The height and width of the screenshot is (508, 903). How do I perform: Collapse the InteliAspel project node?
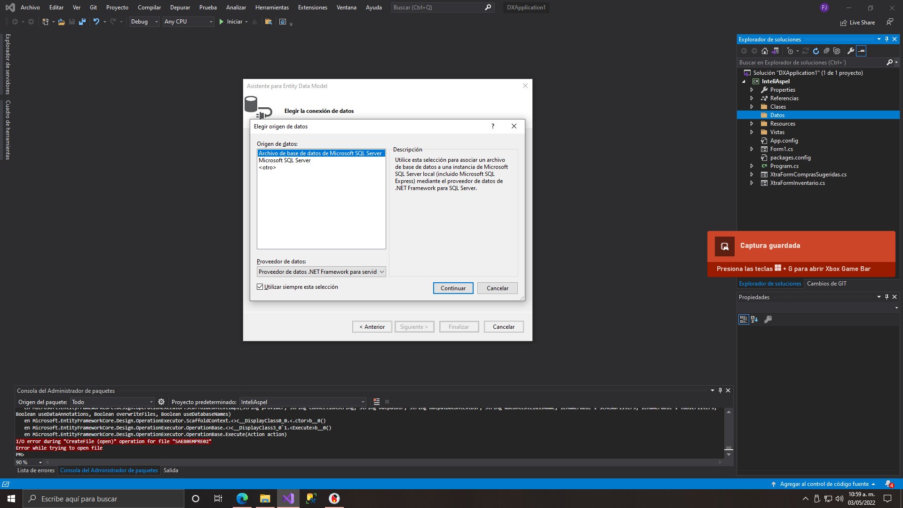[744, 81]
